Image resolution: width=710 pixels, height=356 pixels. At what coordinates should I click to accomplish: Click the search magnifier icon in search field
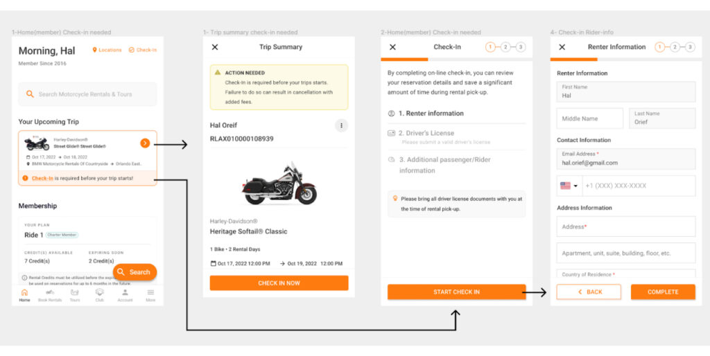point(30,94)
